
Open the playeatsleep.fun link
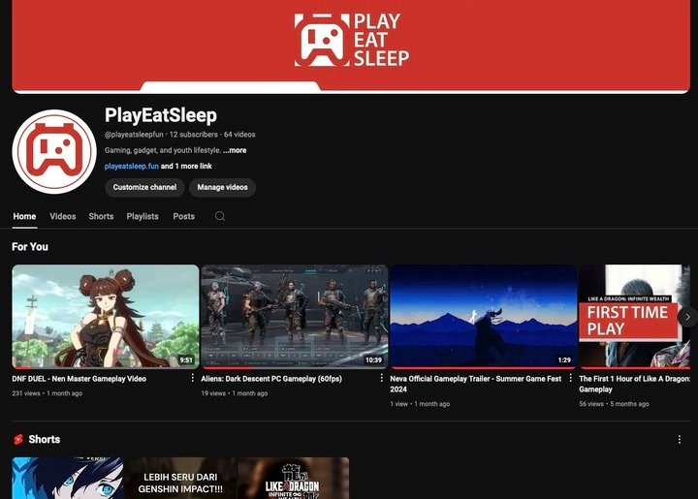pos(132,167)
